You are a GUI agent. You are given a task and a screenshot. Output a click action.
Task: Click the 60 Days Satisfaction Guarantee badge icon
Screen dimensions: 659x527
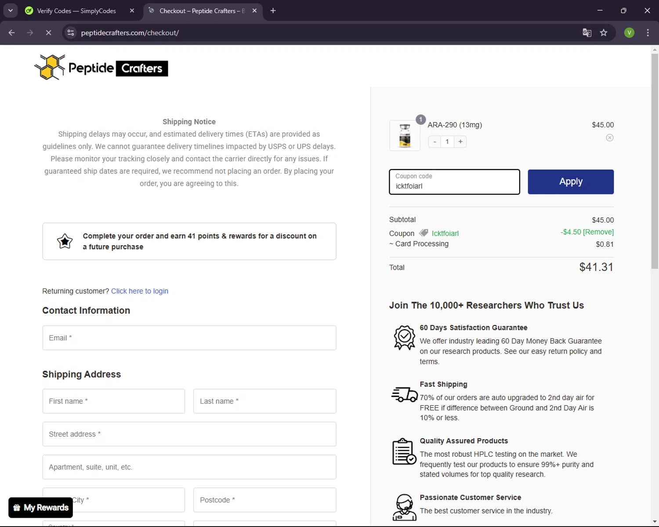point(404,337)
